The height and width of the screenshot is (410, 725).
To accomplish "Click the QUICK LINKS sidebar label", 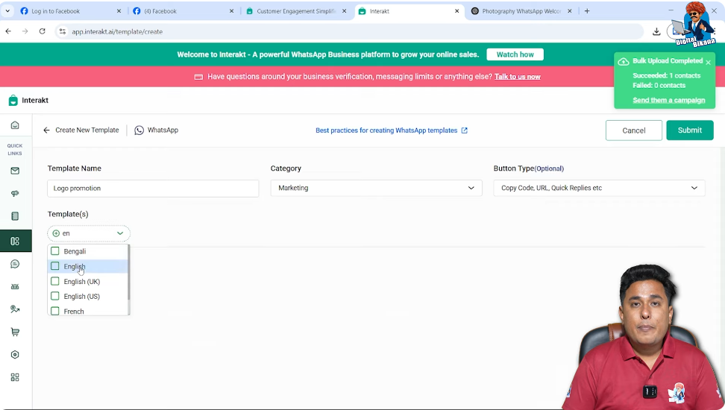I will 15,149.
